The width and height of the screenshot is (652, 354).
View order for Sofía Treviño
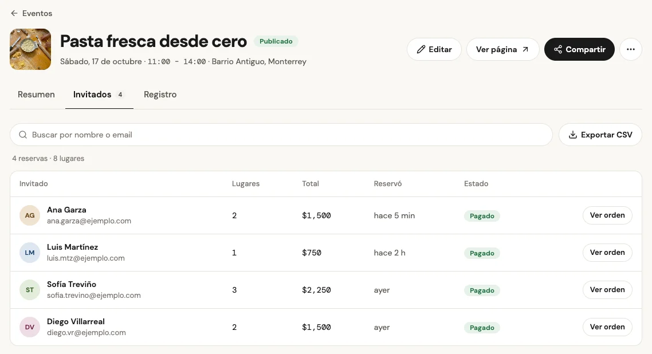pos(607,290)
